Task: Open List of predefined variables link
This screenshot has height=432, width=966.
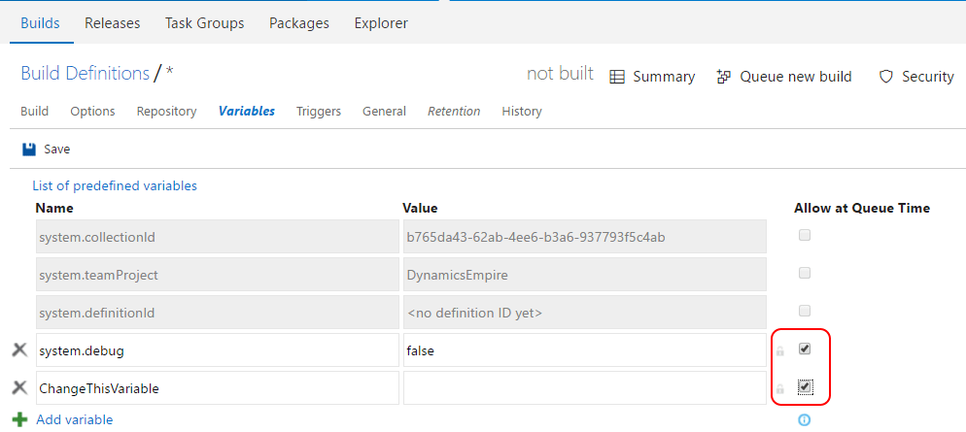Action: pyautogui.click(x=114, y=185)
